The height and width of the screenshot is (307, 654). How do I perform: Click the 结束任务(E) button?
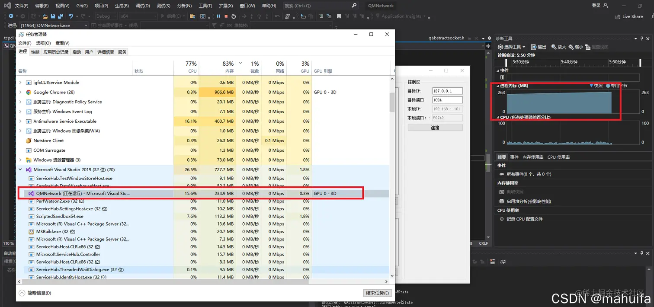[378, 293]
